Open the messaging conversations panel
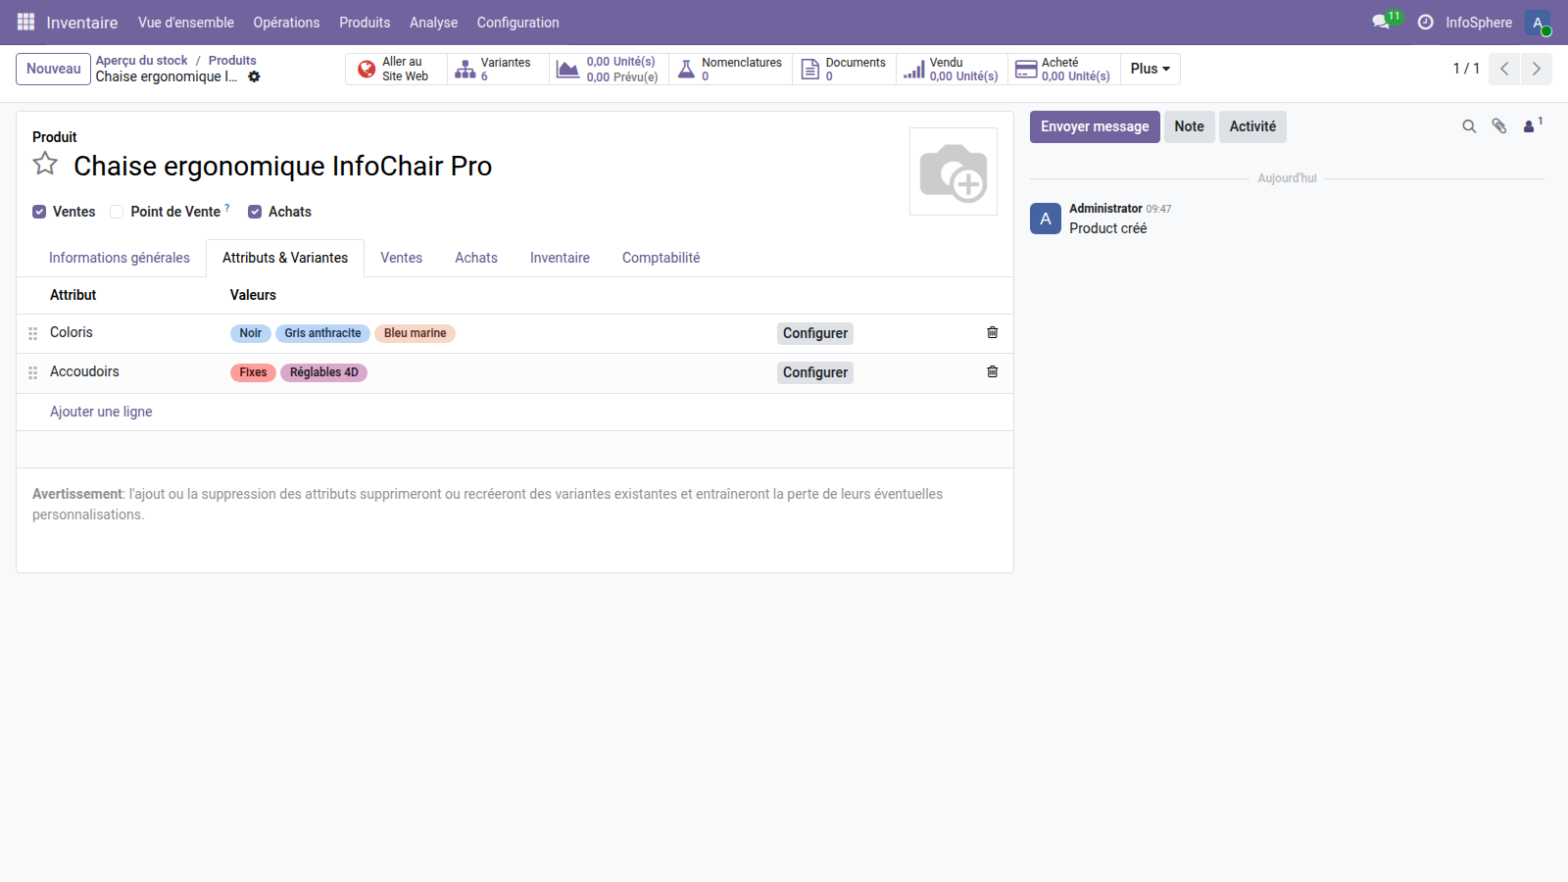The height and width of the screenshot is (882, 1568). point(1382,22)
